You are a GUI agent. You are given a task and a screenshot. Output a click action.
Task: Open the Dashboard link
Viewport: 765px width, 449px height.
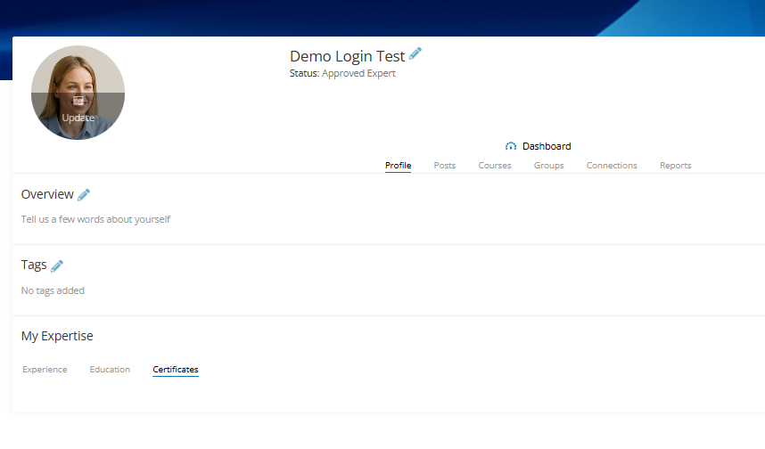point(547,146)
